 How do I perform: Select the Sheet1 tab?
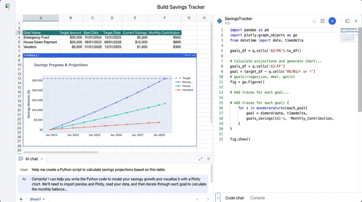[x=35, y=199]
